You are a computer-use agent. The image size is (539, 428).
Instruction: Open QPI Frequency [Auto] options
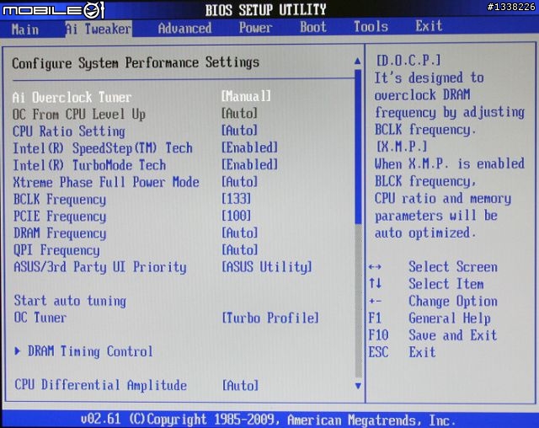click(x=239, y=250)
